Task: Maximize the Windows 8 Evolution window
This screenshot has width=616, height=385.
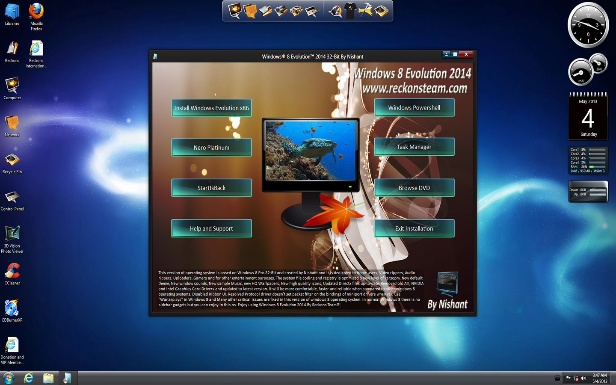Action: pyautogui.click(x=455, y=54)
